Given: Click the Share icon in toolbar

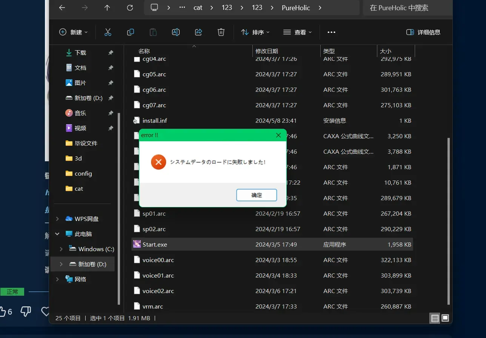Looking at the screenshot, I should [x=198, y=32].
